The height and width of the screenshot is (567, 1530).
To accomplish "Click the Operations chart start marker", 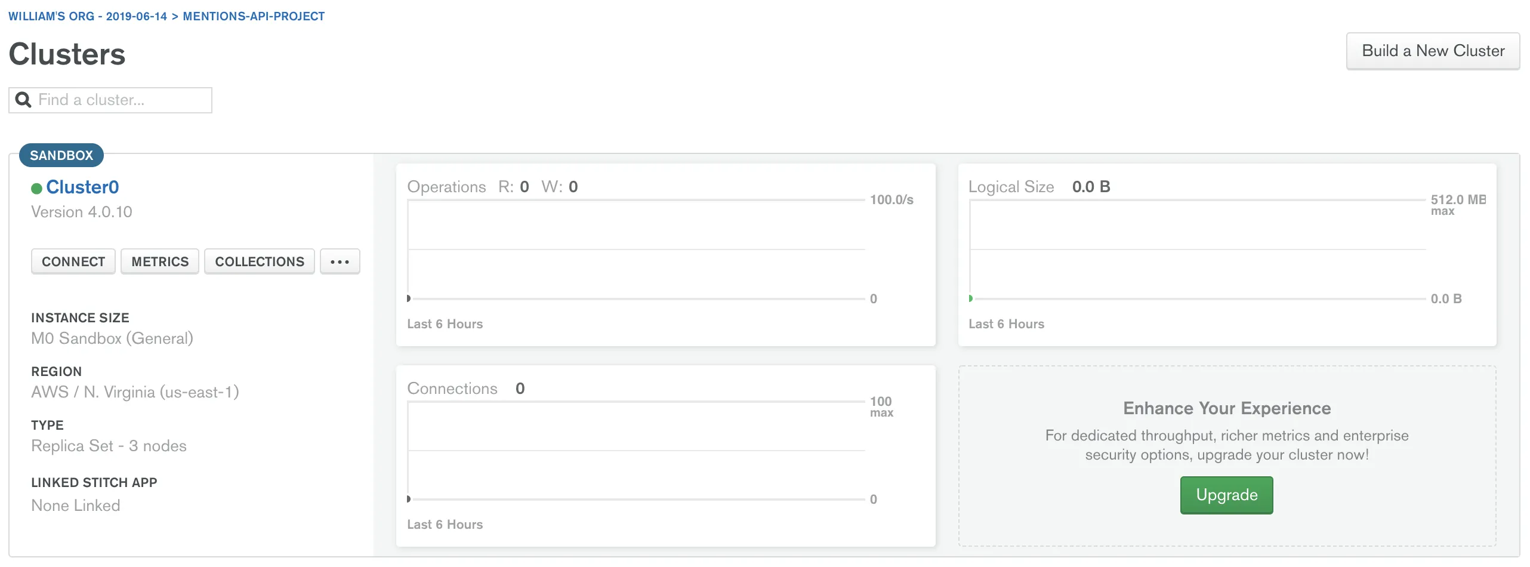I will pyautogui.click(x=409, y=298).
